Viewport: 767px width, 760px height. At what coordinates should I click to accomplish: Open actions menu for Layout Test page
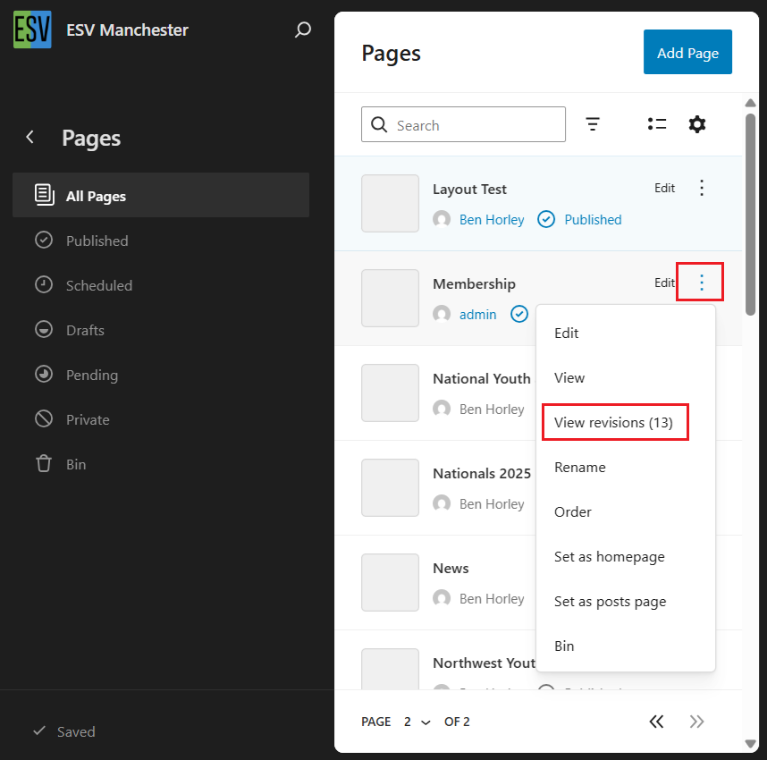point(702,188)
